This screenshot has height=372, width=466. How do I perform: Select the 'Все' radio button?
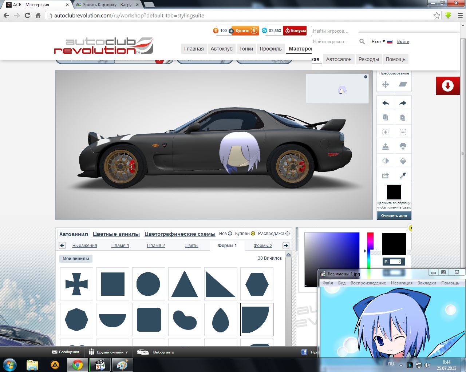230,234
